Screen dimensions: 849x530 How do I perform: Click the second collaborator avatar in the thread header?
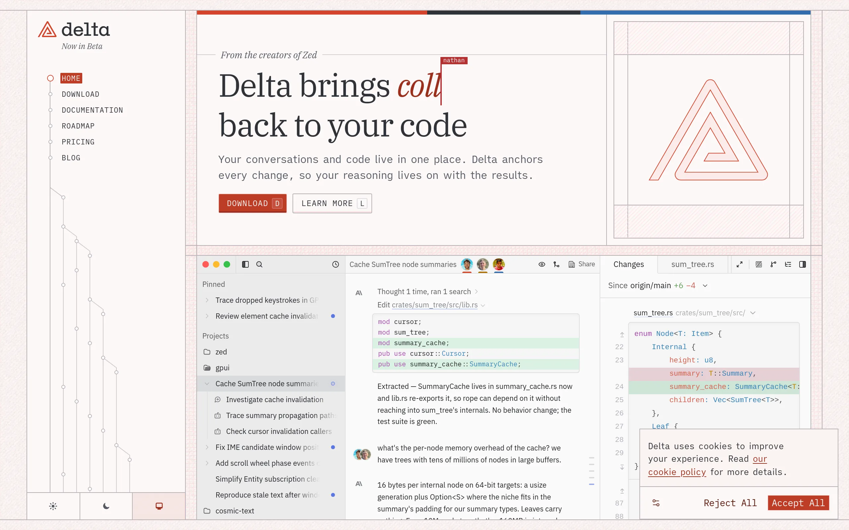tap(483, 264)
